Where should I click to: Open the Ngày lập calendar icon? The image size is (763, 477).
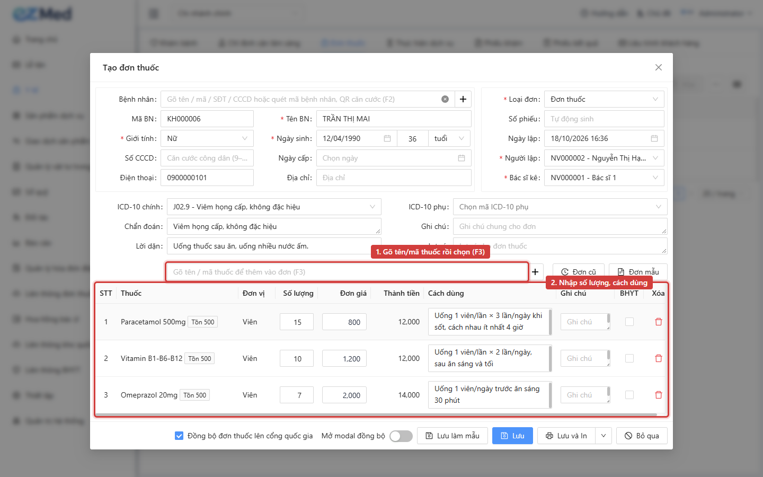point(654,138)
